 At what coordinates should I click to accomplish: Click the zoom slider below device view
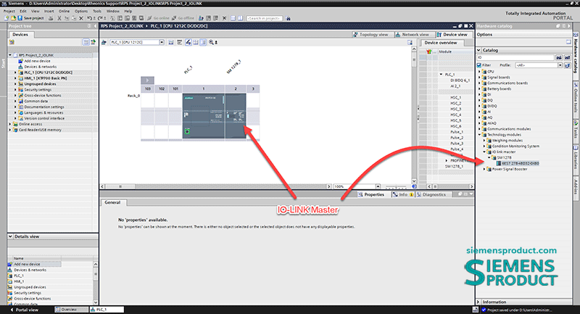click(x=397, y=186)
